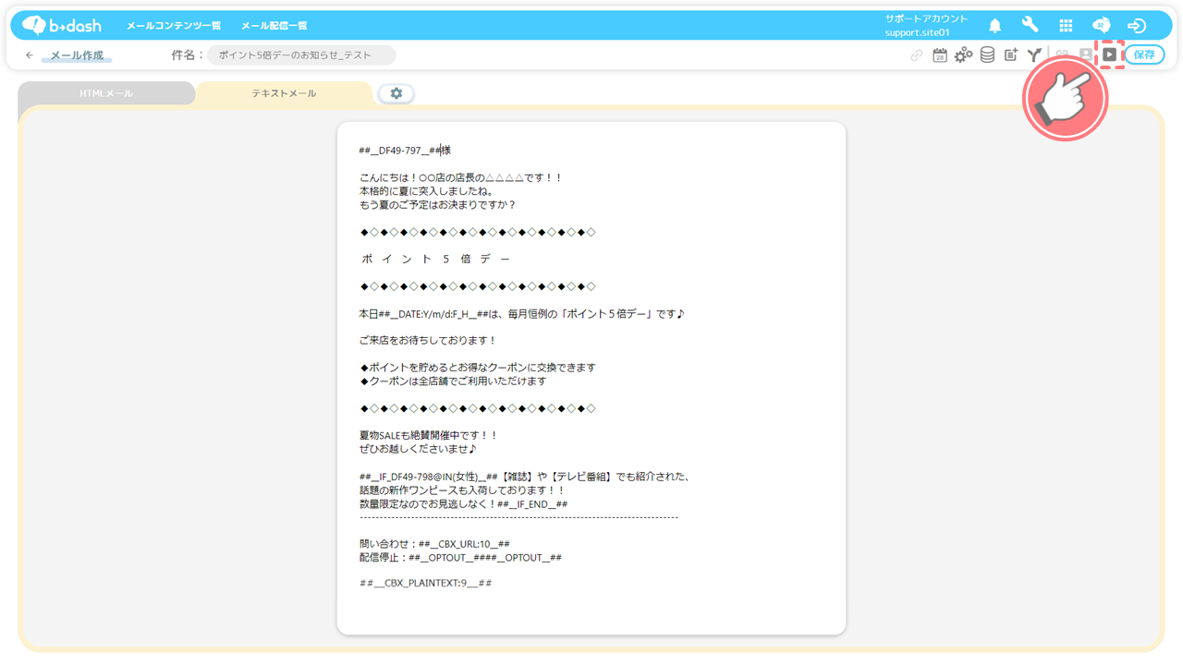Click the 件名 subject input field

tap(301, 55)
